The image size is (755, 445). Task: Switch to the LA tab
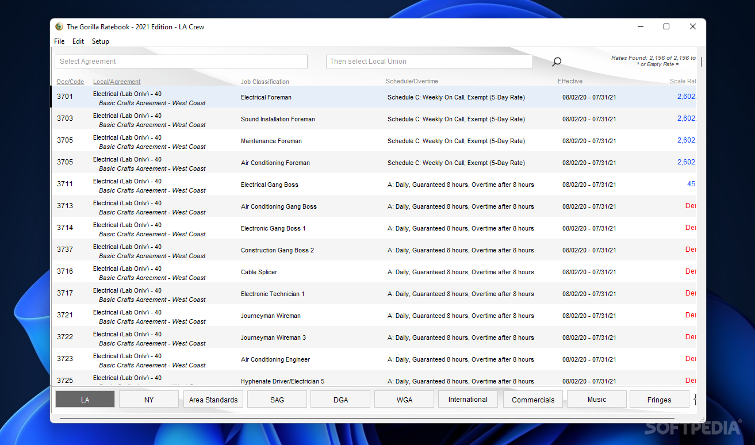(85, 400)
